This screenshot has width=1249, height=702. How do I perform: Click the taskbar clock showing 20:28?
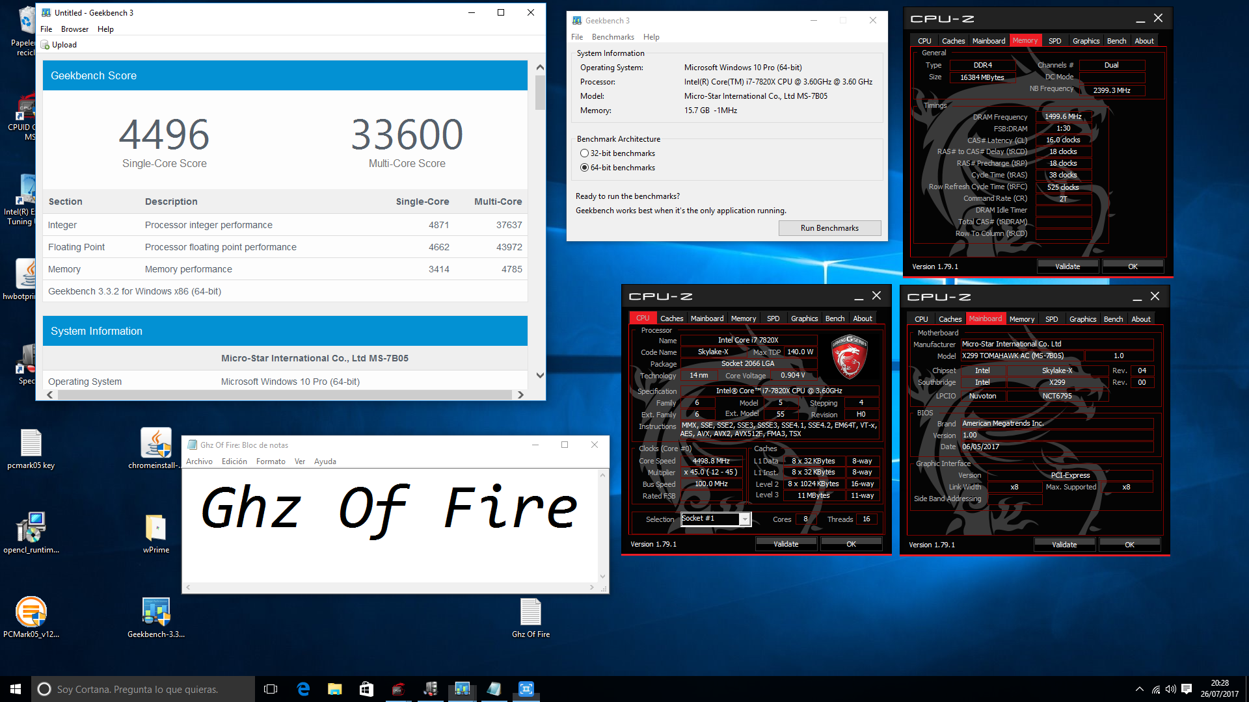pyautogui.click(x=1220, y=689)
